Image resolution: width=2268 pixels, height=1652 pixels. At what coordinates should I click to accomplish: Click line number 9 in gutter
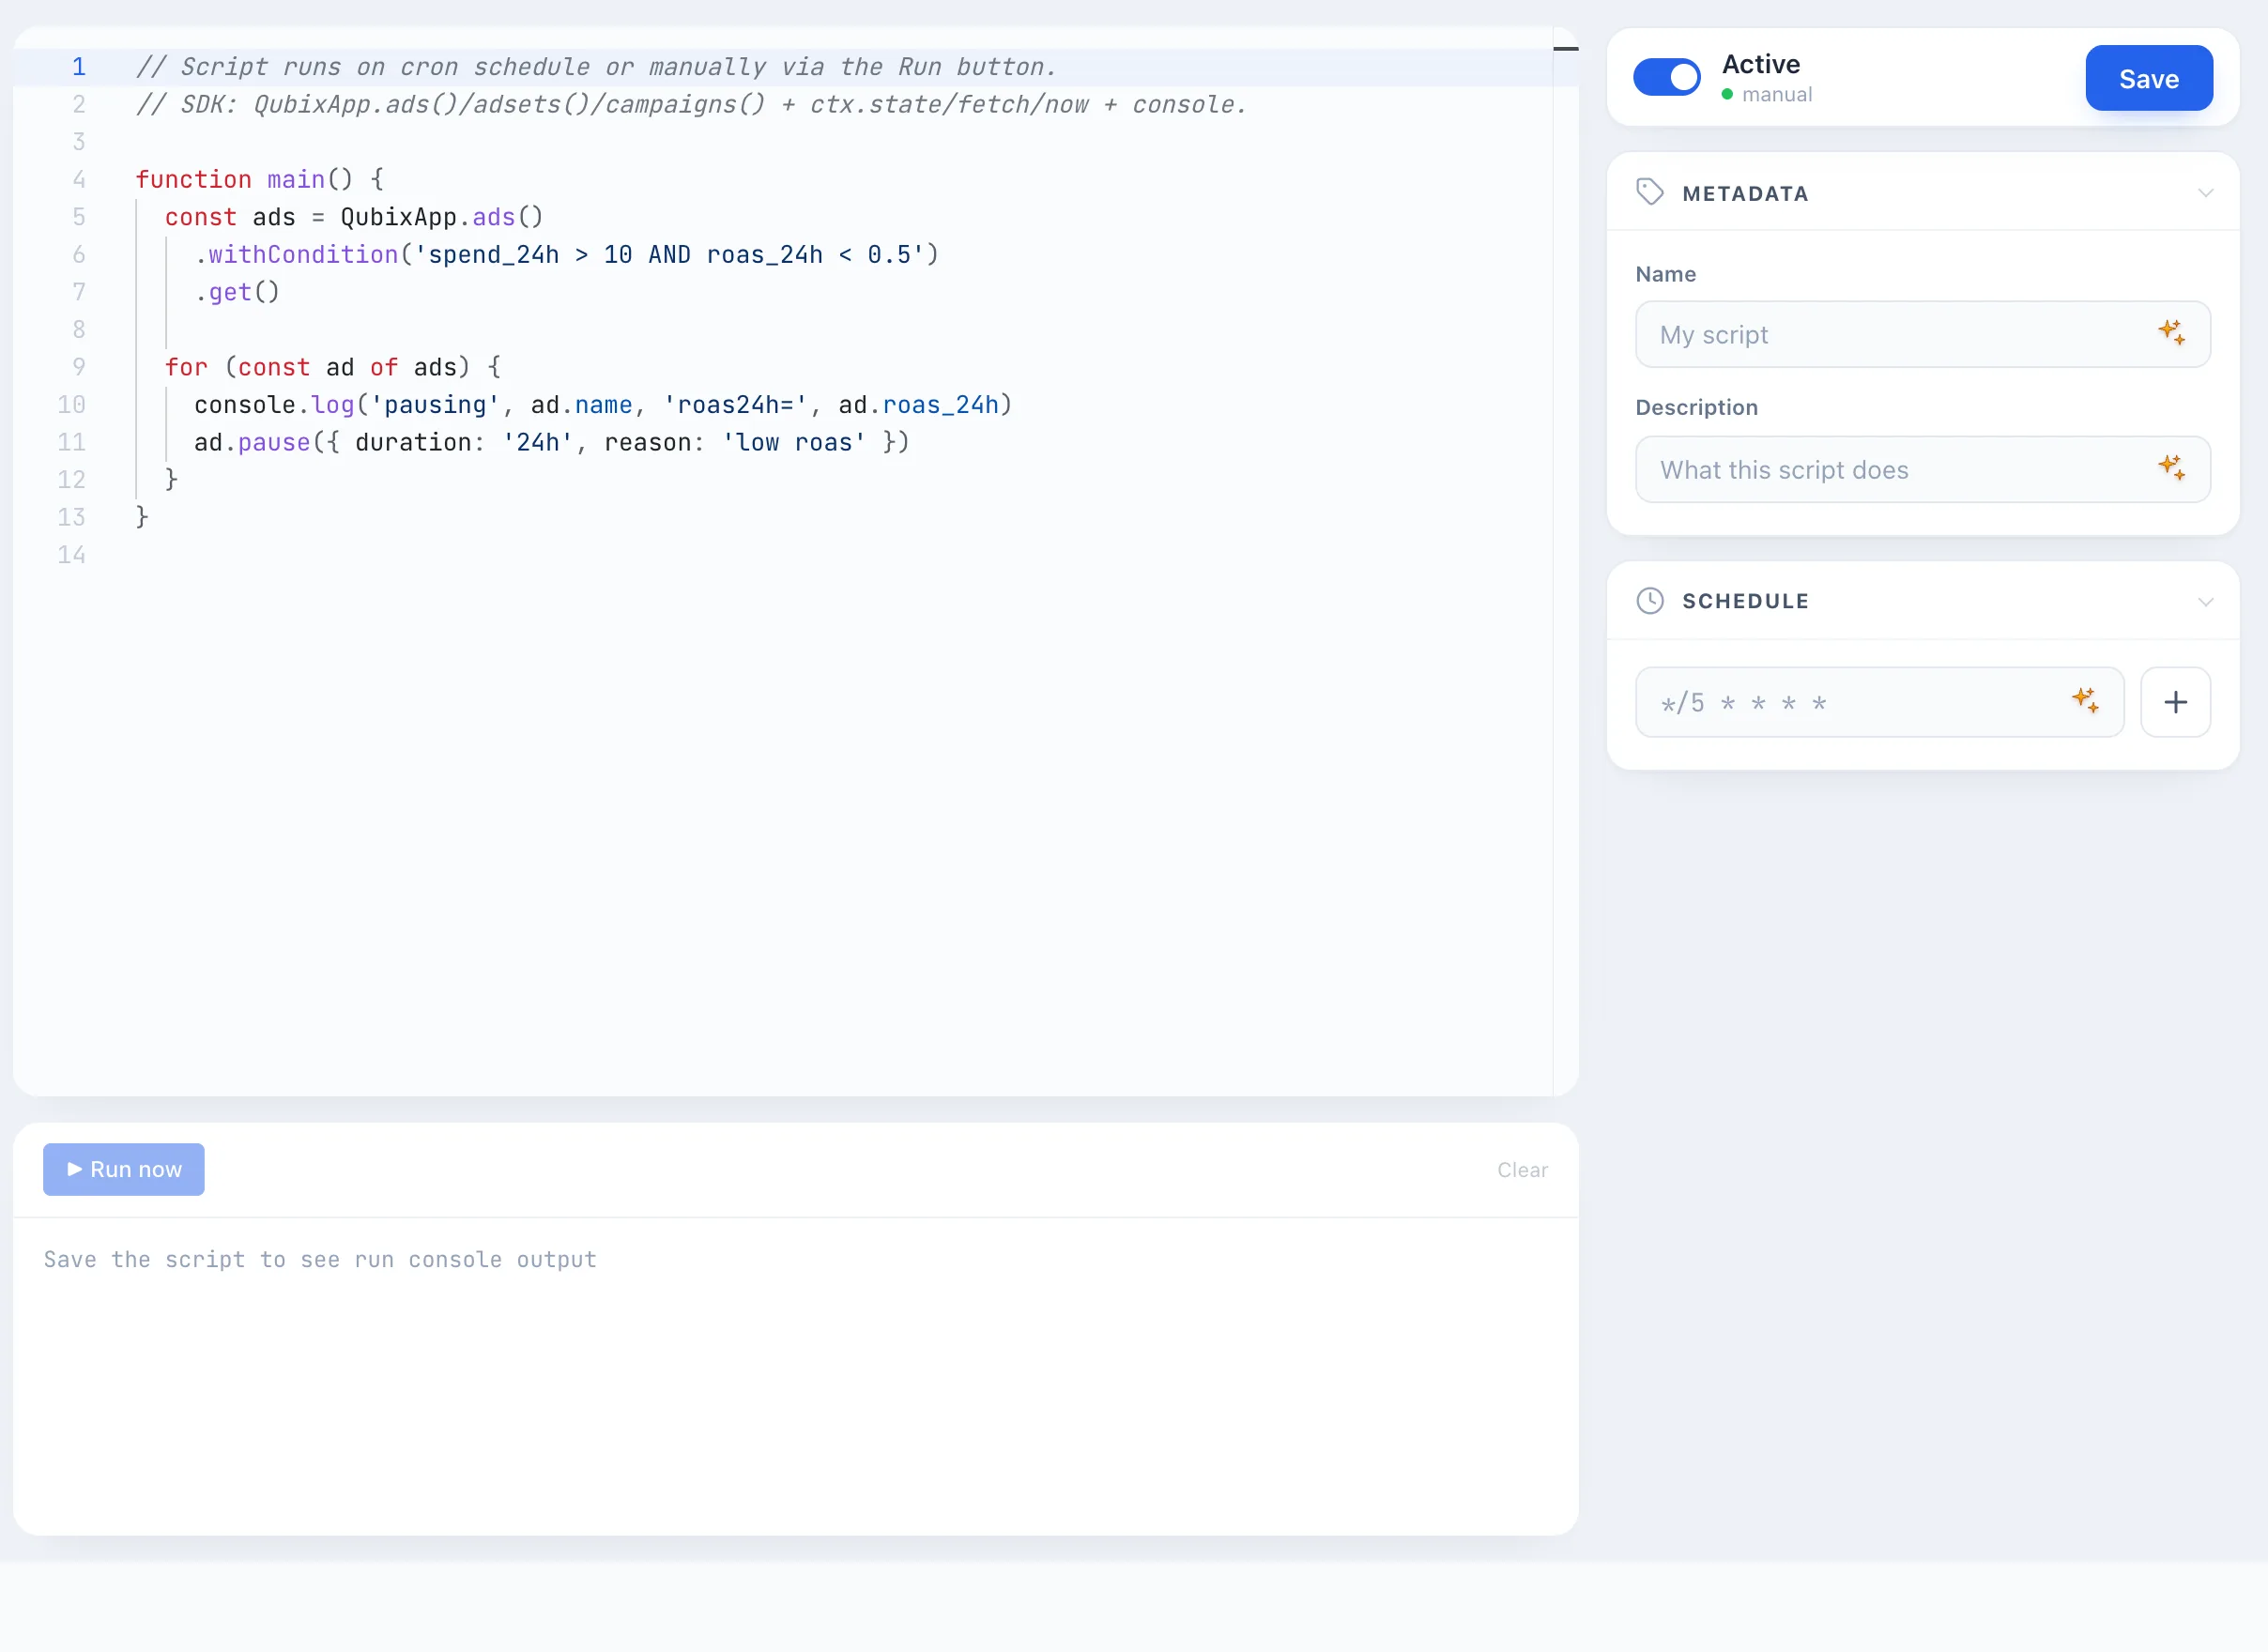[78, 367]
